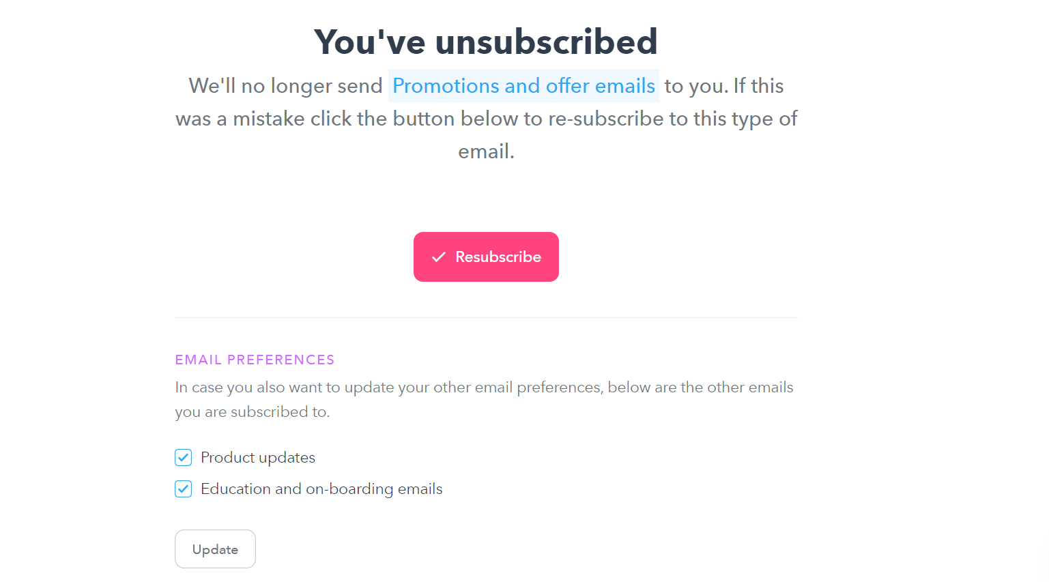Click the Update button
The width and height of the screenshot is (1049, 582).
[215, 549]
